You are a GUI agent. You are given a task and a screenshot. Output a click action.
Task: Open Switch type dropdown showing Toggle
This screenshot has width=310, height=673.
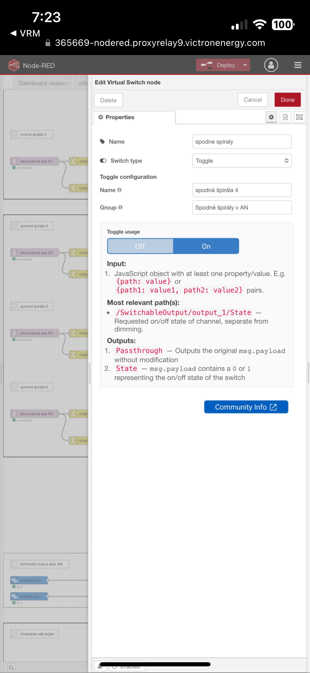[x=242, y=161]
